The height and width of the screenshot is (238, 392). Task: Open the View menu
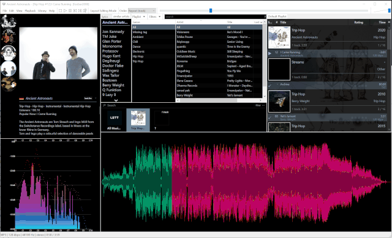pos(19,11)
